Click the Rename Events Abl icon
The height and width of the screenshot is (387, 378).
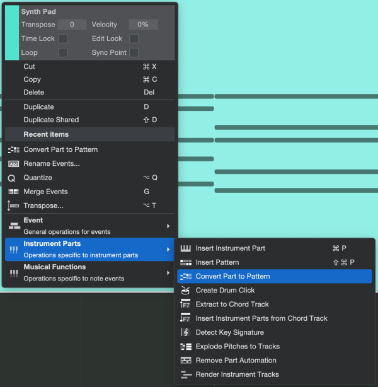(x=14, y=164)
